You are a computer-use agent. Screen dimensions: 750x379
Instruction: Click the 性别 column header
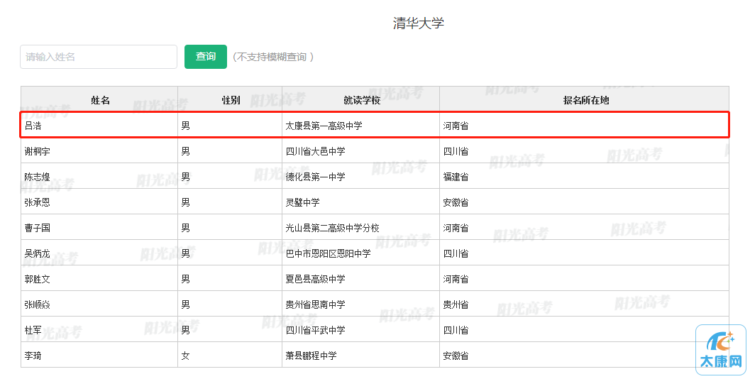[x=231, y=100]
